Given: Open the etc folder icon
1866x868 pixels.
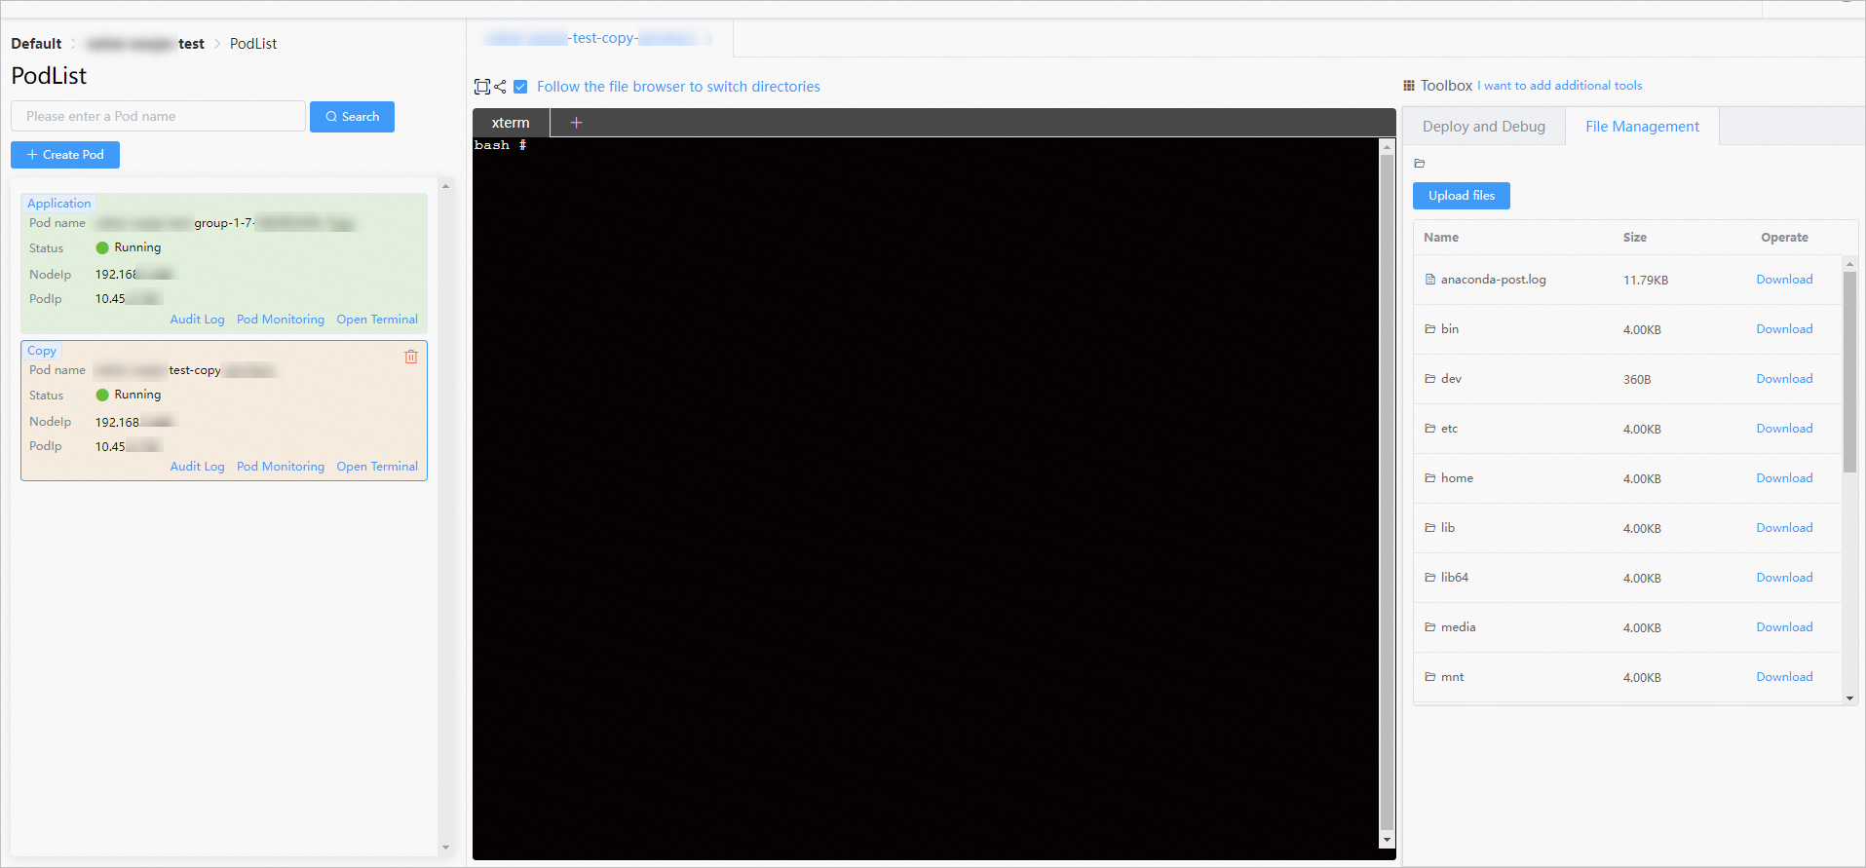Looking at the screenshot, I should (x=1430, y=429).
